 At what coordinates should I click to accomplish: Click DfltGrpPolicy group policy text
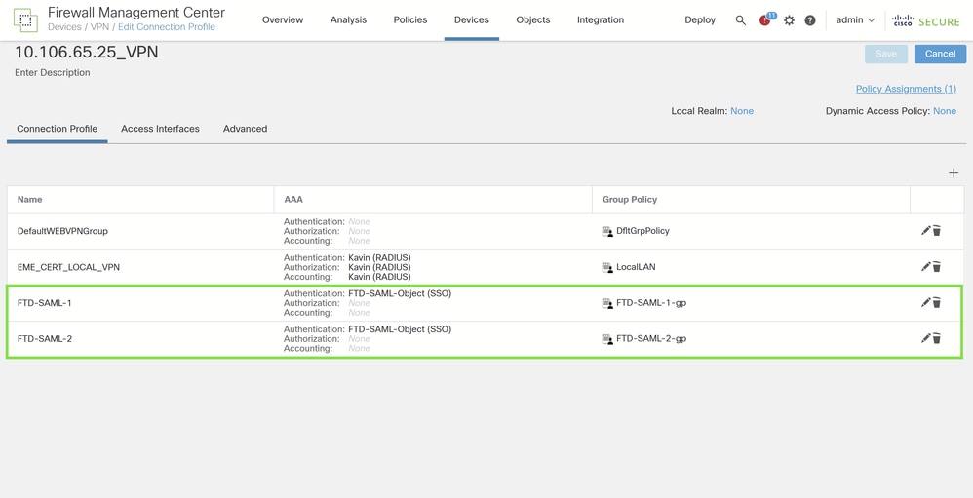[642, 231]
